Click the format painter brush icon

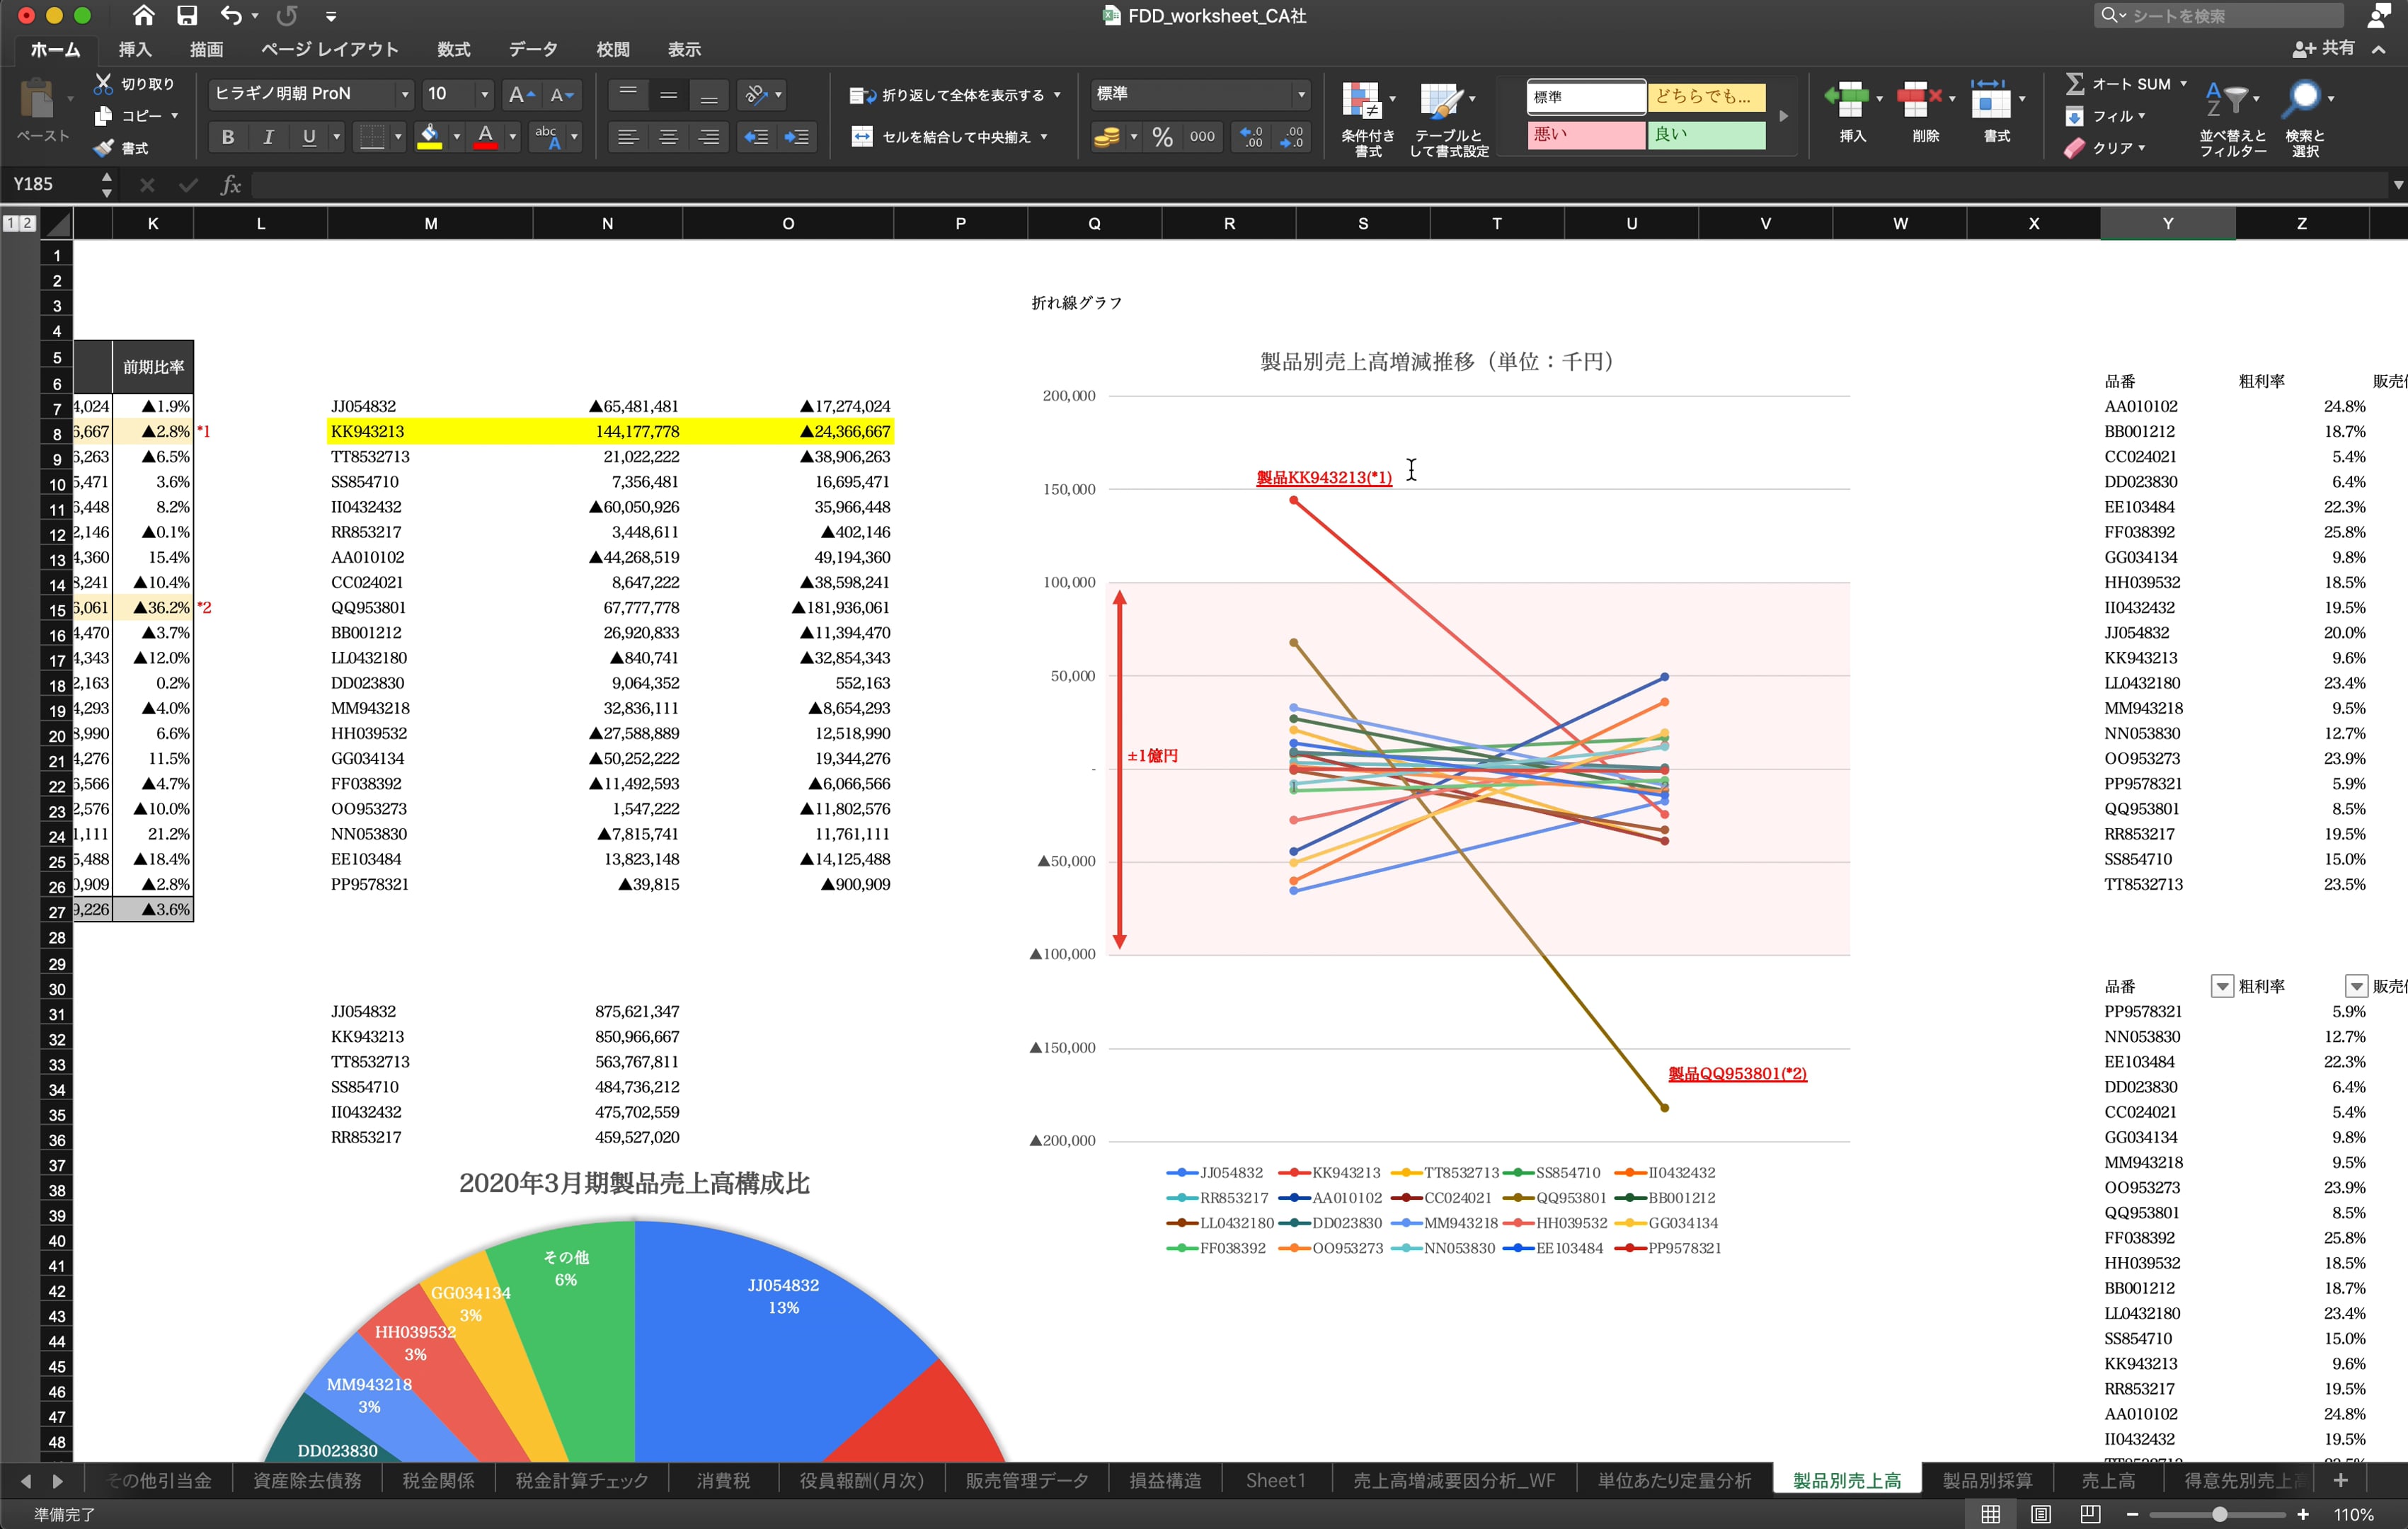[103, 148]
